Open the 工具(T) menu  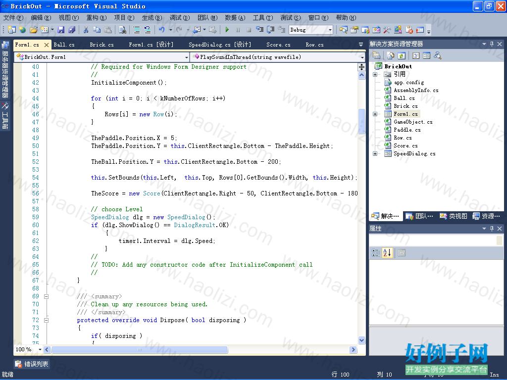pyautogui.click(x=263, y=18)
